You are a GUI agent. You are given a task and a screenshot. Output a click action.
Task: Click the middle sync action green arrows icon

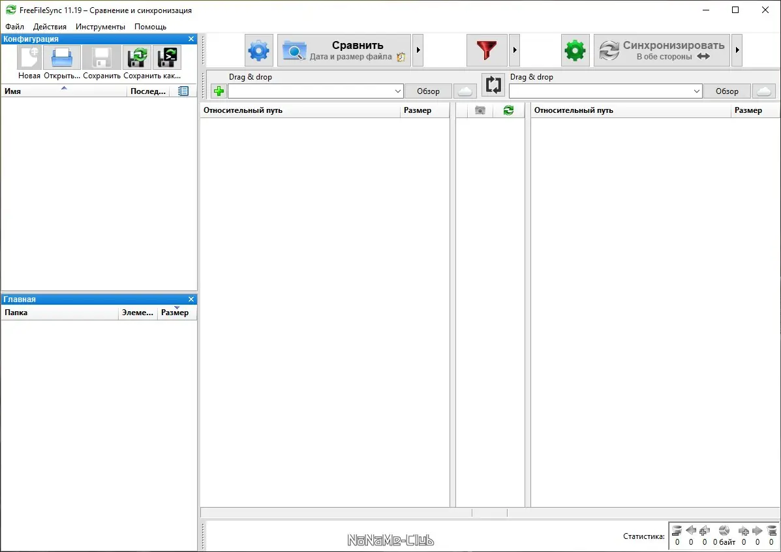508,110
